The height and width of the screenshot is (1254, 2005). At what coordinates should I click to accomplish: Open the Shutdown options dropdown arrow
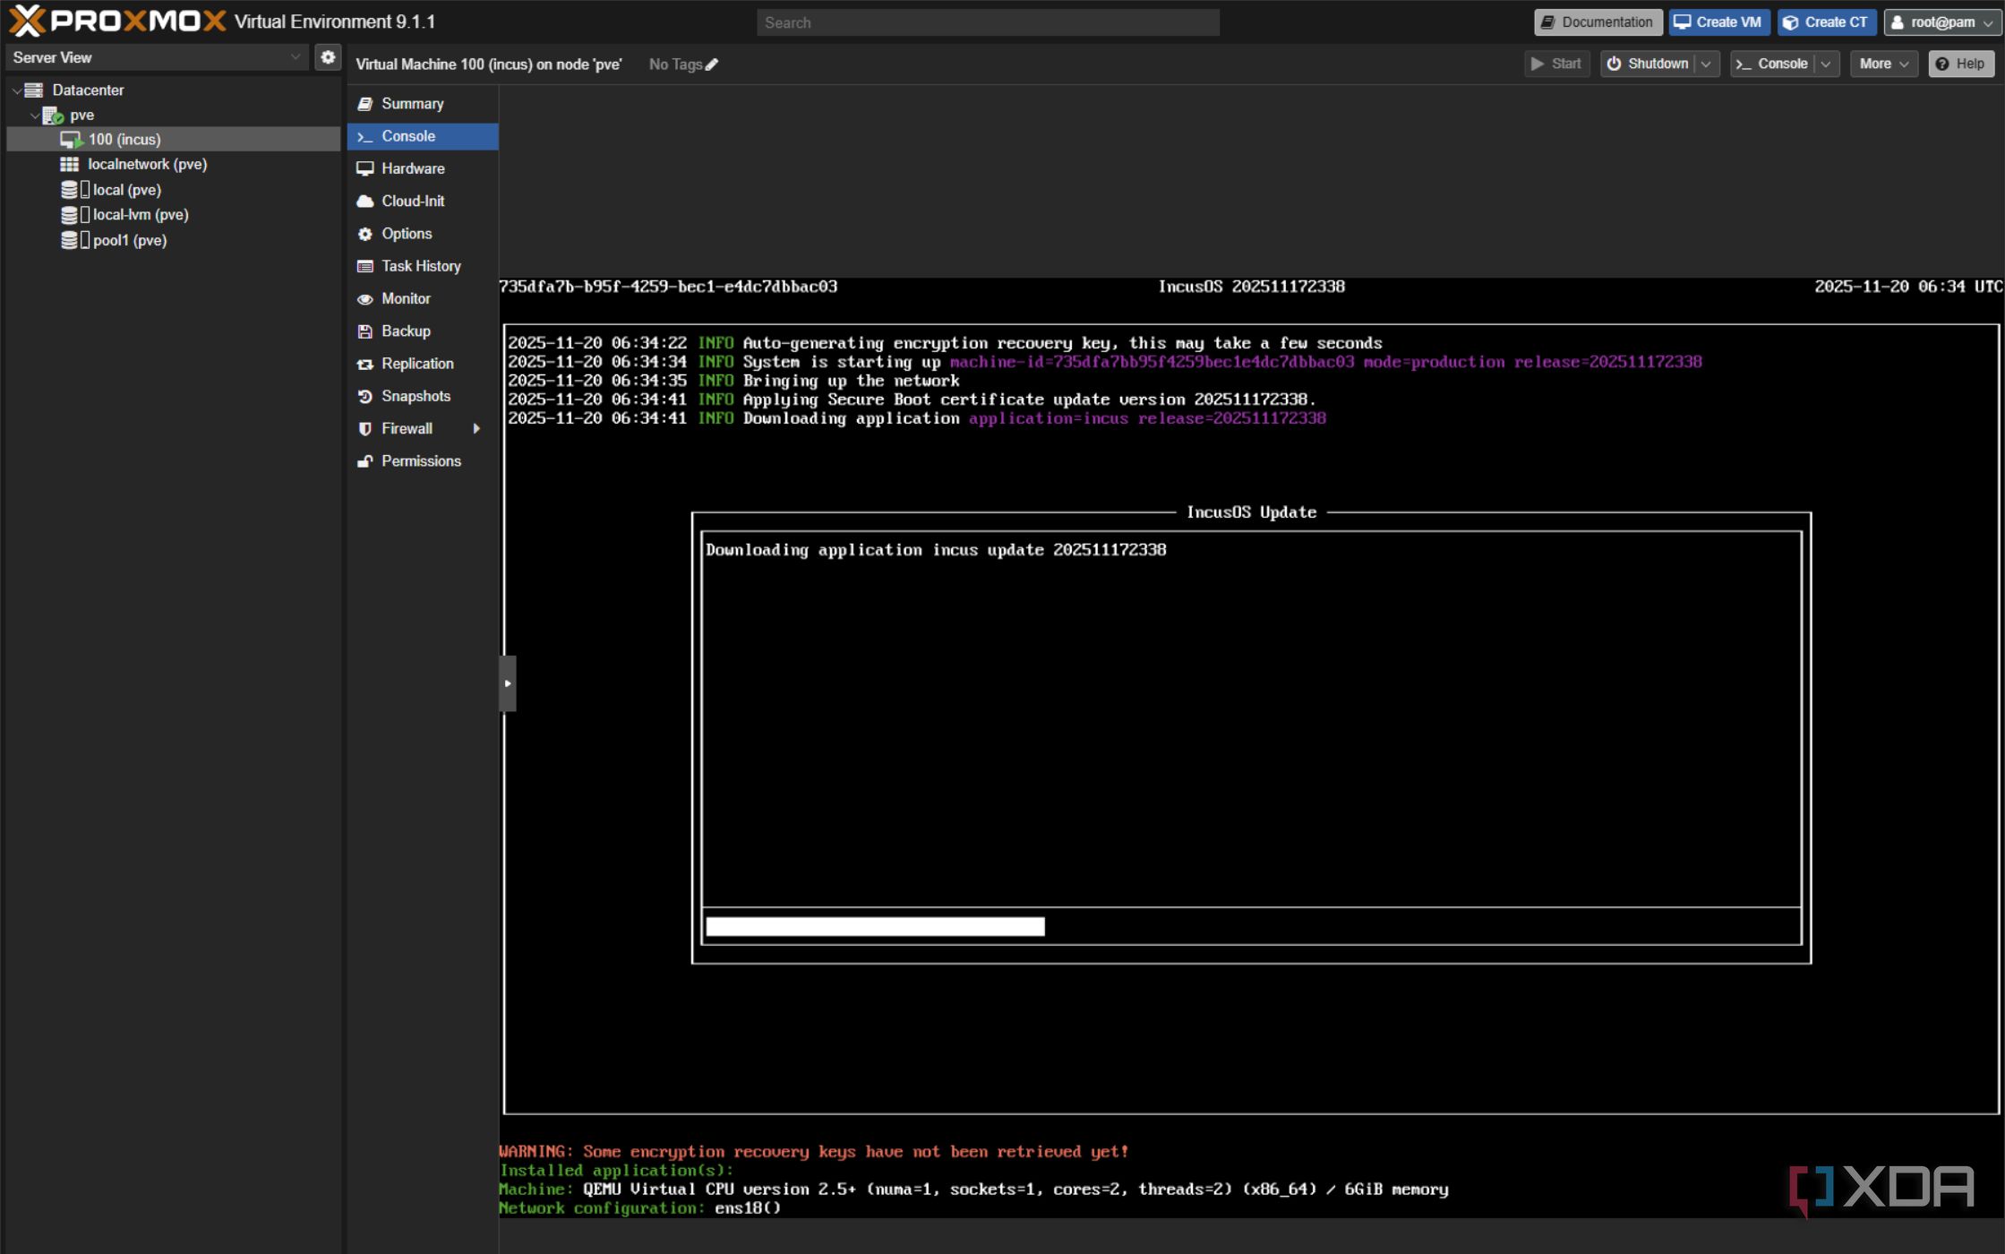coord(1706,64)
